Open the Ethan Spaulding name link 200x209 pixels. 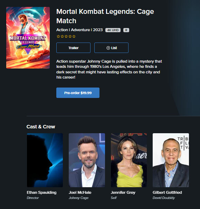(x=41, y=192)
